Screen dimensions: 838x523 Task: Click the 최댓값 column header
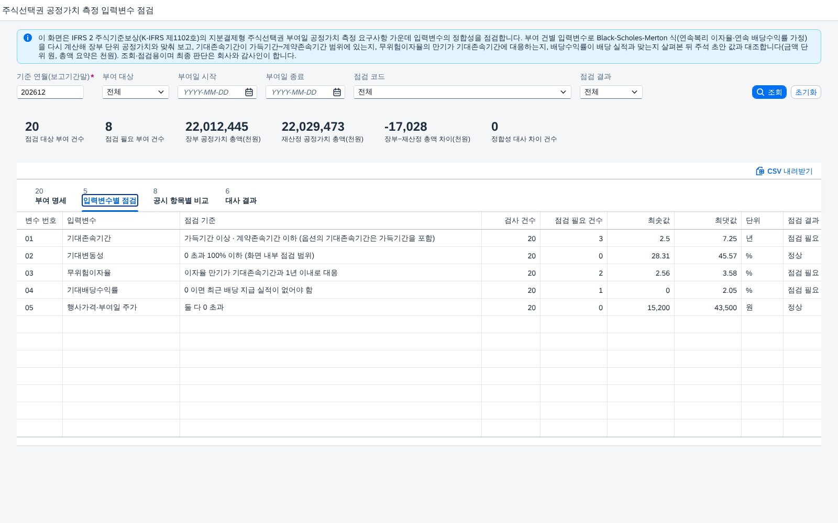click(708, 221)
